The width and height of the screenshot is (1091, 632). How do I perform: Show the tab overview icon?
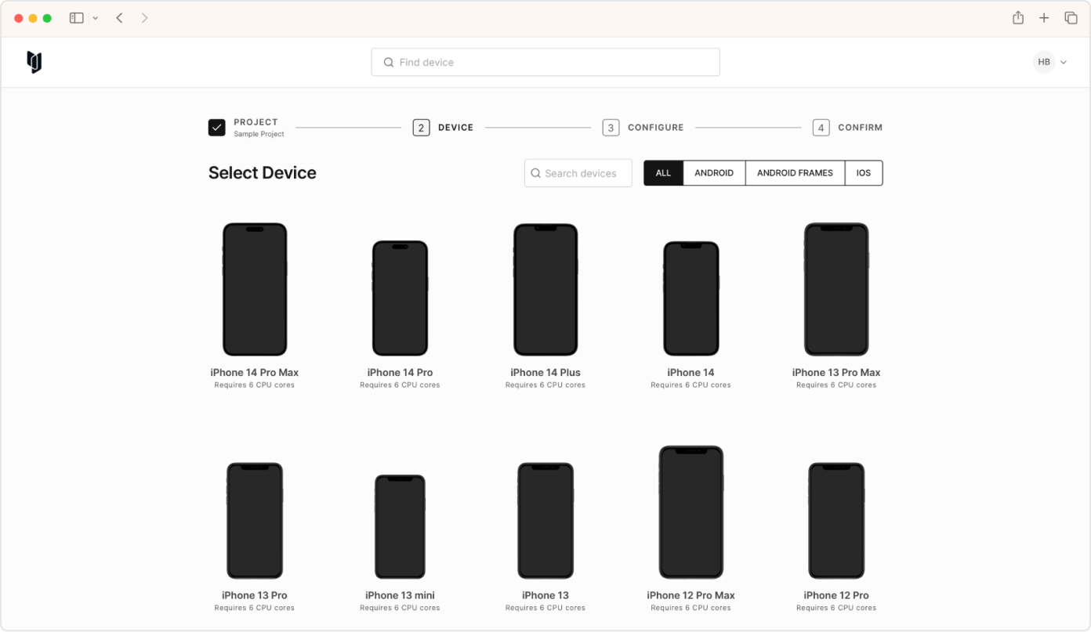pyautogui.click(x=1071, y=18)
